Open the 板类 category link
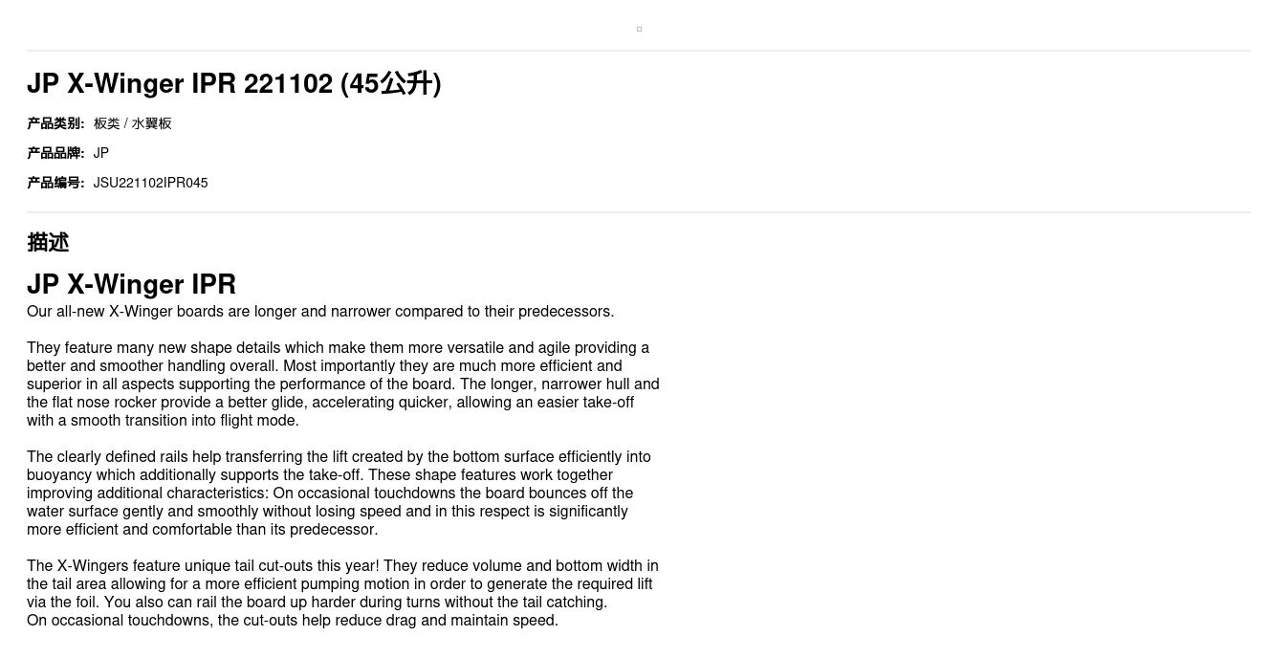 pos(106,123)
